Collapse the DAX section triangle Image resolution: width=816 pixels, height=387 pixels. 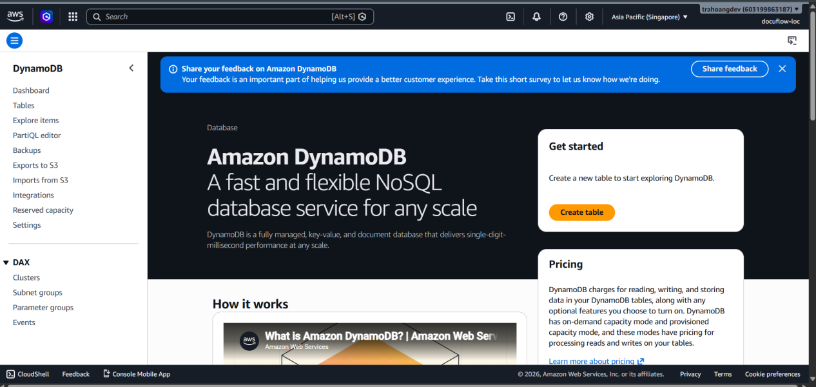pos(6,263)
